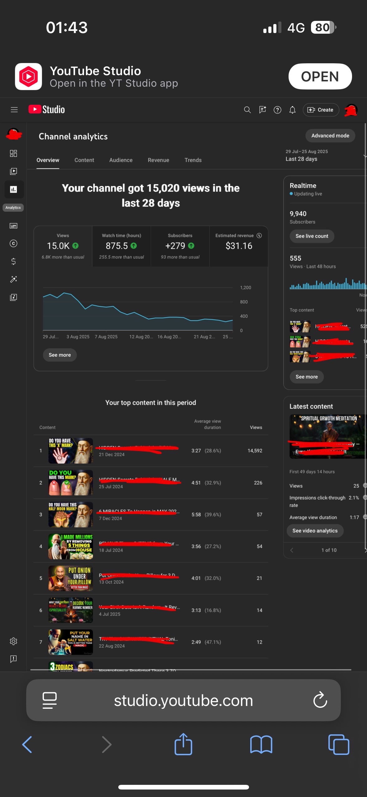Open the Subtitles icon in sidebar
The width and height of the screenshot is (367, 797).
[x=13, y=226]
